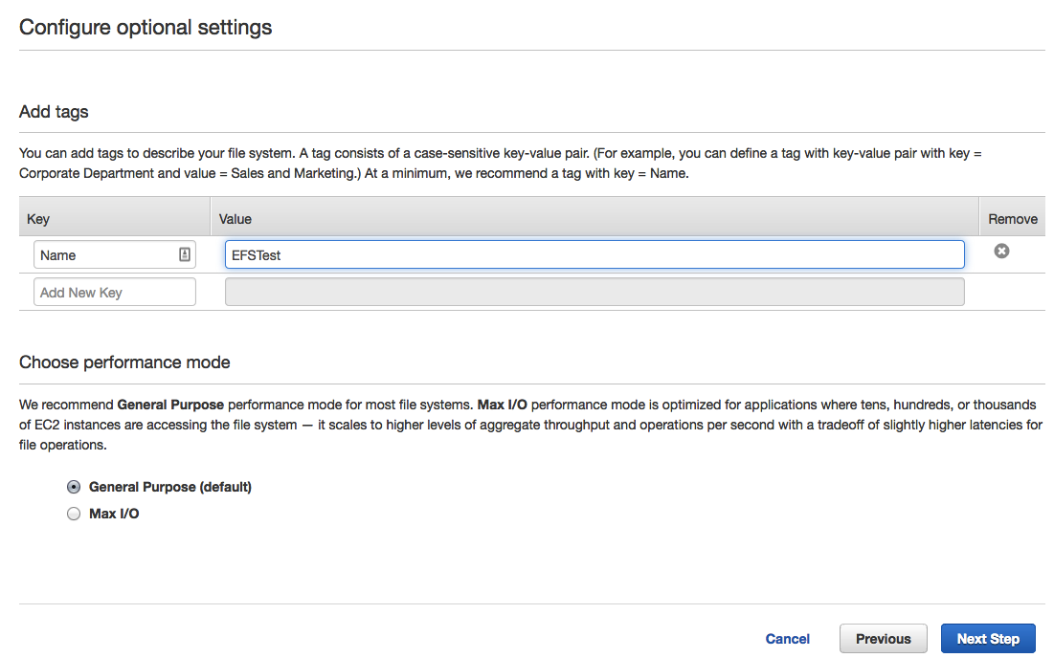Screen dimensions: 1054x658
Task: Focus the EFSTest value field
Action: [x=594, y=255]
